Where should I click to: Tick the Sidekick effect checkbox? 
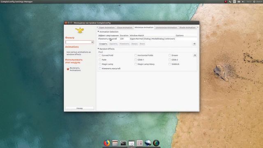tap(170, 64)
